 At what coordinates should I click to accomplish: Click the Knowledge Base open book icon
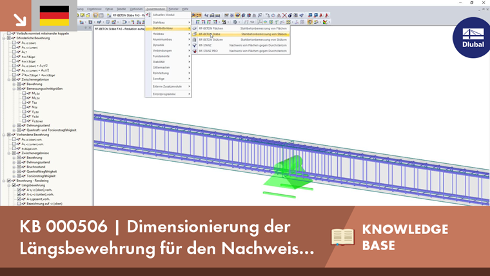pos(343,237)
